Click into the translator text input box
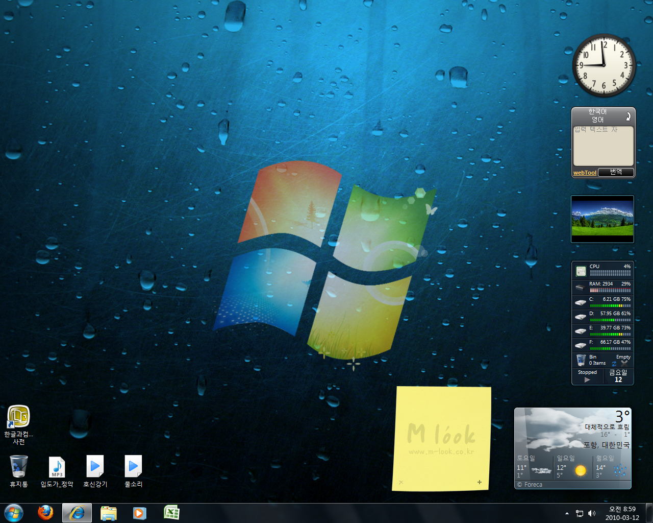 (604, 146)
